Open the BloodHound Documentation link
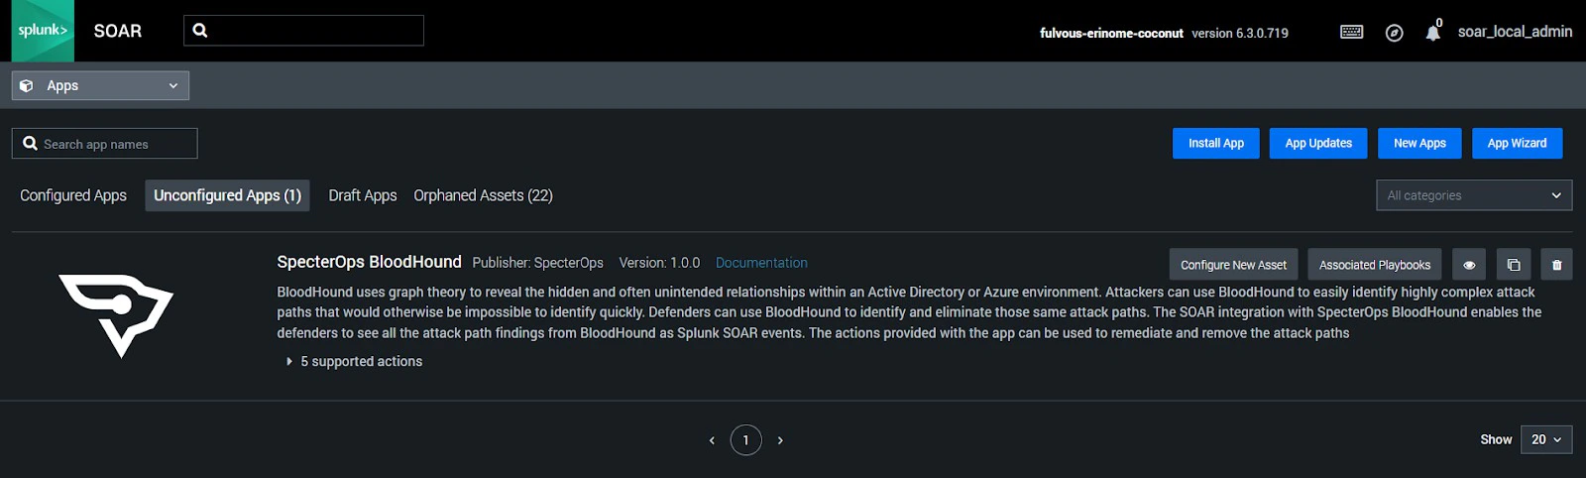 point(761,263)
